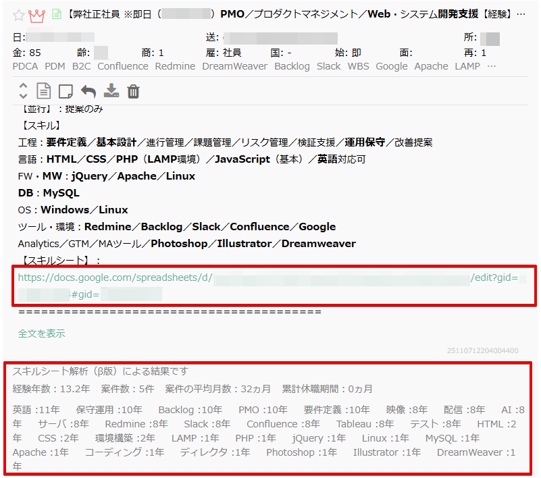Download the message with the download icon

111,91
